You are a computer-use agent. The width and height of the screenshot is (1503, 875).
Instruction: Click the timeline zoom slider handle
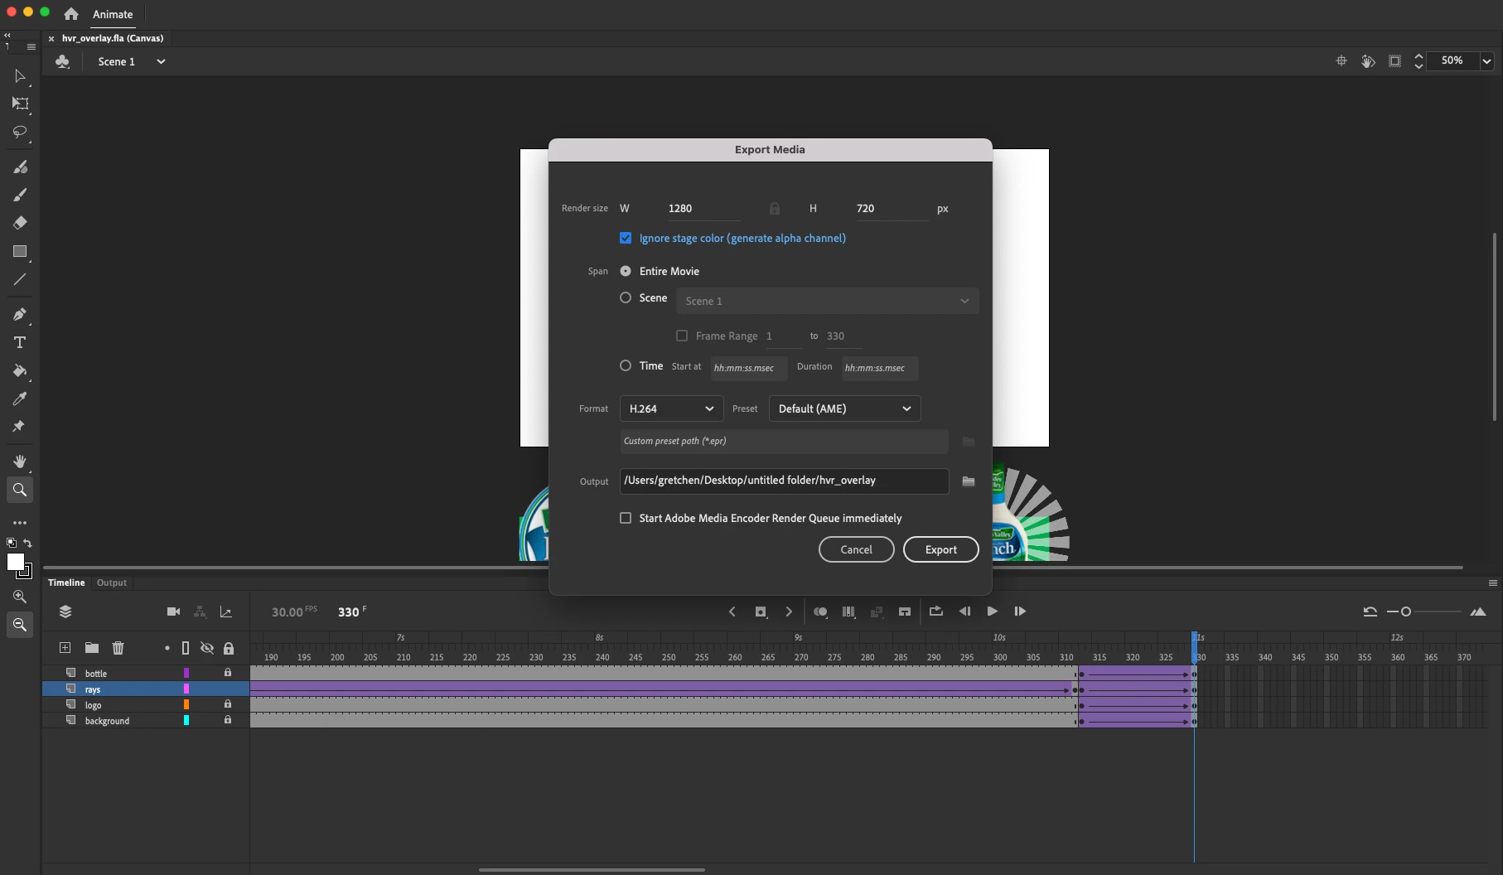click(x=1406, y=612)
